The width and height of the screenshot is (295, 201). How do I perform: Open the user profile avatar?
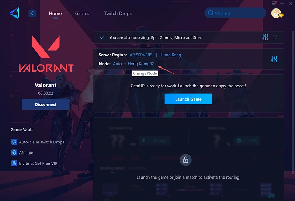(277, 13)
